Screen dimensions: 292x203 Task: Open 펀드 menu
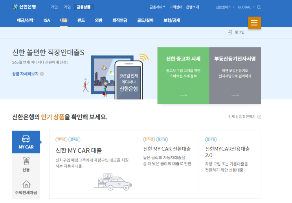pos(81,20)
